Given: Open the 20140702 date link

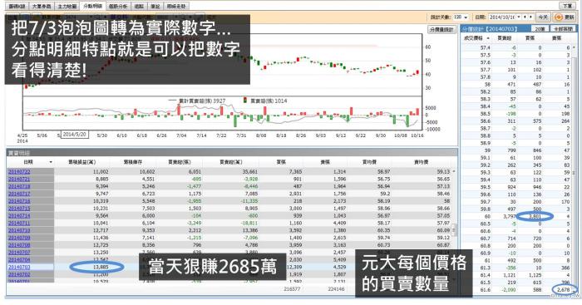Looking at the screenshot, I should 19,274.
